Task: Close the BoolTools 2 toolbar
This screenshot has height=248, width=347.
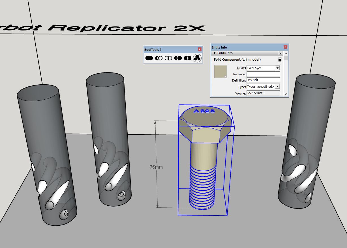Action: [200, 49]
